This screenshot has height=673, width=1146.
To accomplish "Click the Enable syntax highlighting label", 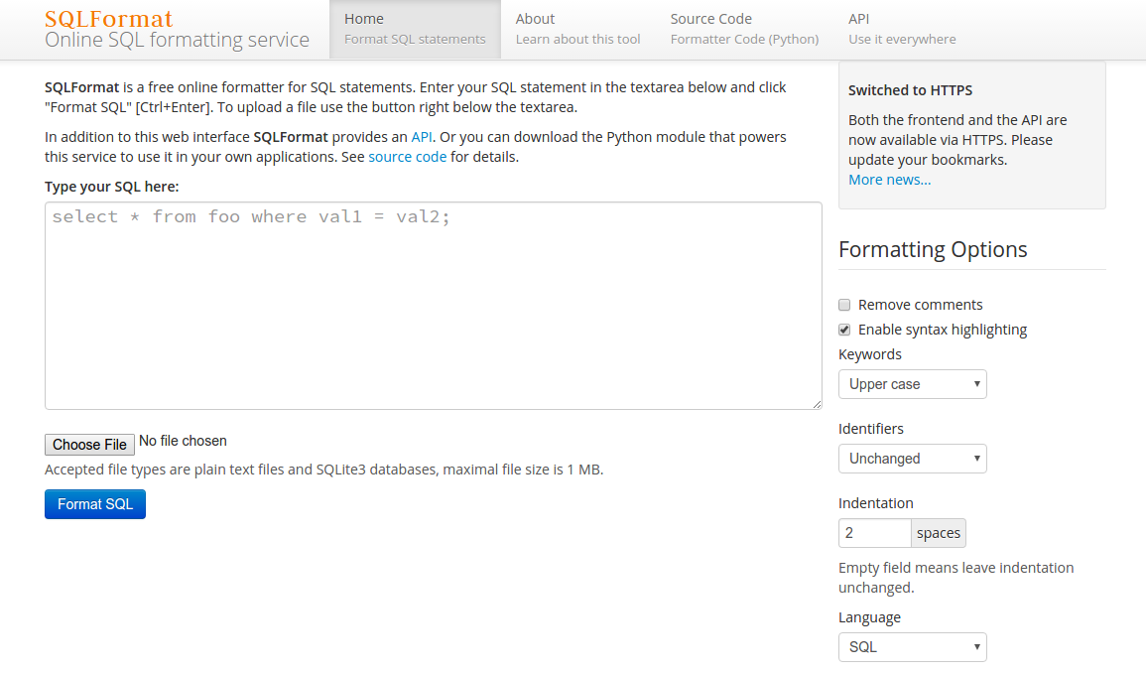I will tap(942, 330).
